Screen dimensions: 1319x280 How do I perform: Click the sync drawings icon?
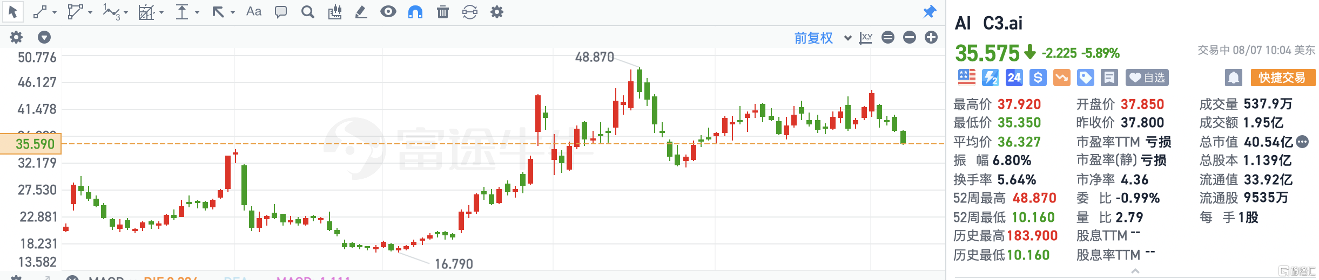[x=470, y=12]
